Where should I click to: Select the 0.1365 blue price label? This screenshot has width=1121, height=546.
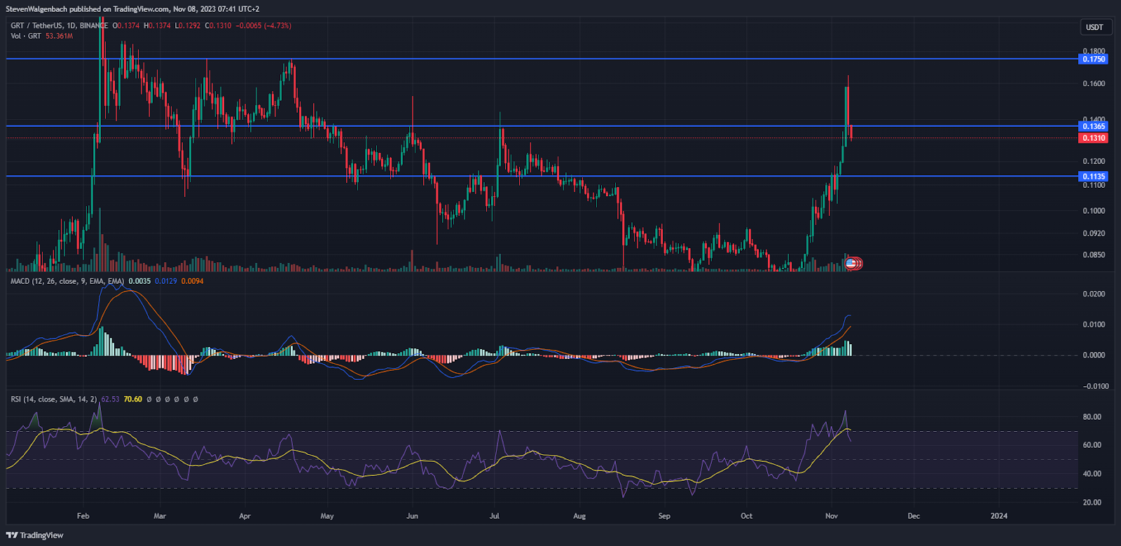tap(1094, 126)
